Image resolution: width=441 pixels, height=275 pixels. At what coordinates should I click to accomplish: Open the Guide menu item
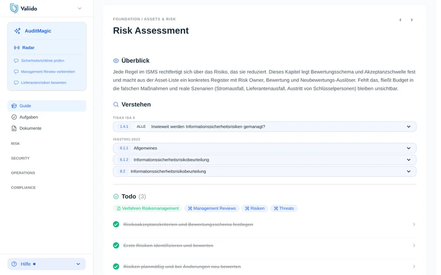pos(47,106)
